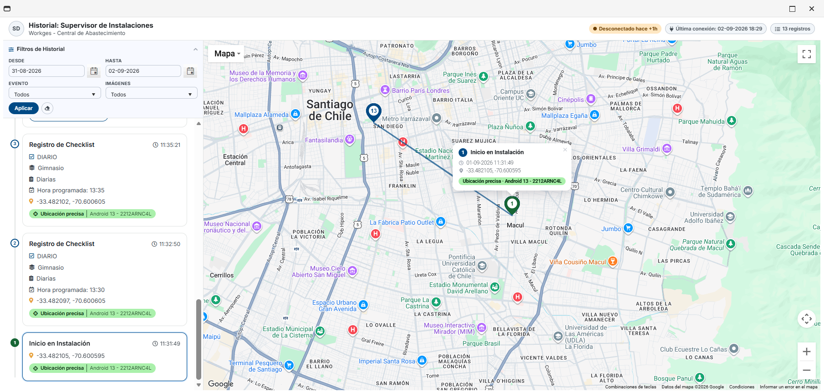The height and width of the screenshot is (392, 824).
Task: Open the Inicio en Instalación record card
Action: [x=105, y=357]
